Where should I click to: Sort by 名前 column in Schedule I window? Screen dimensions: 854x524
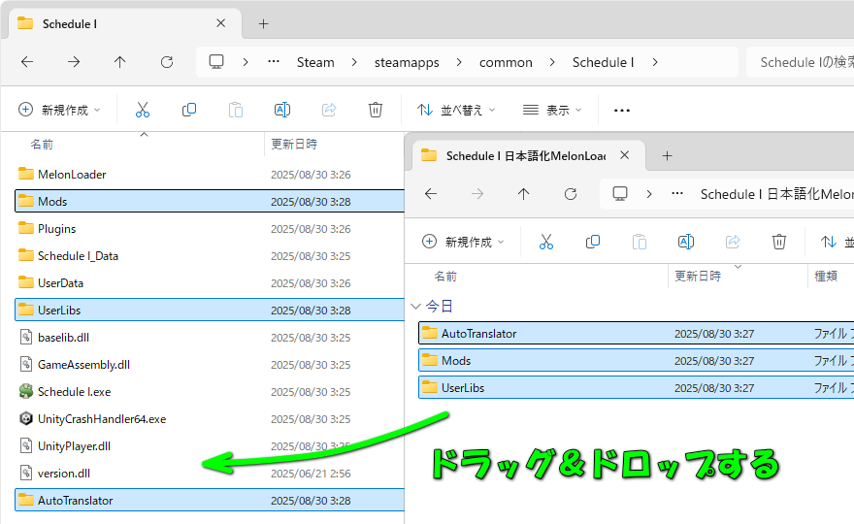[42, 145]
